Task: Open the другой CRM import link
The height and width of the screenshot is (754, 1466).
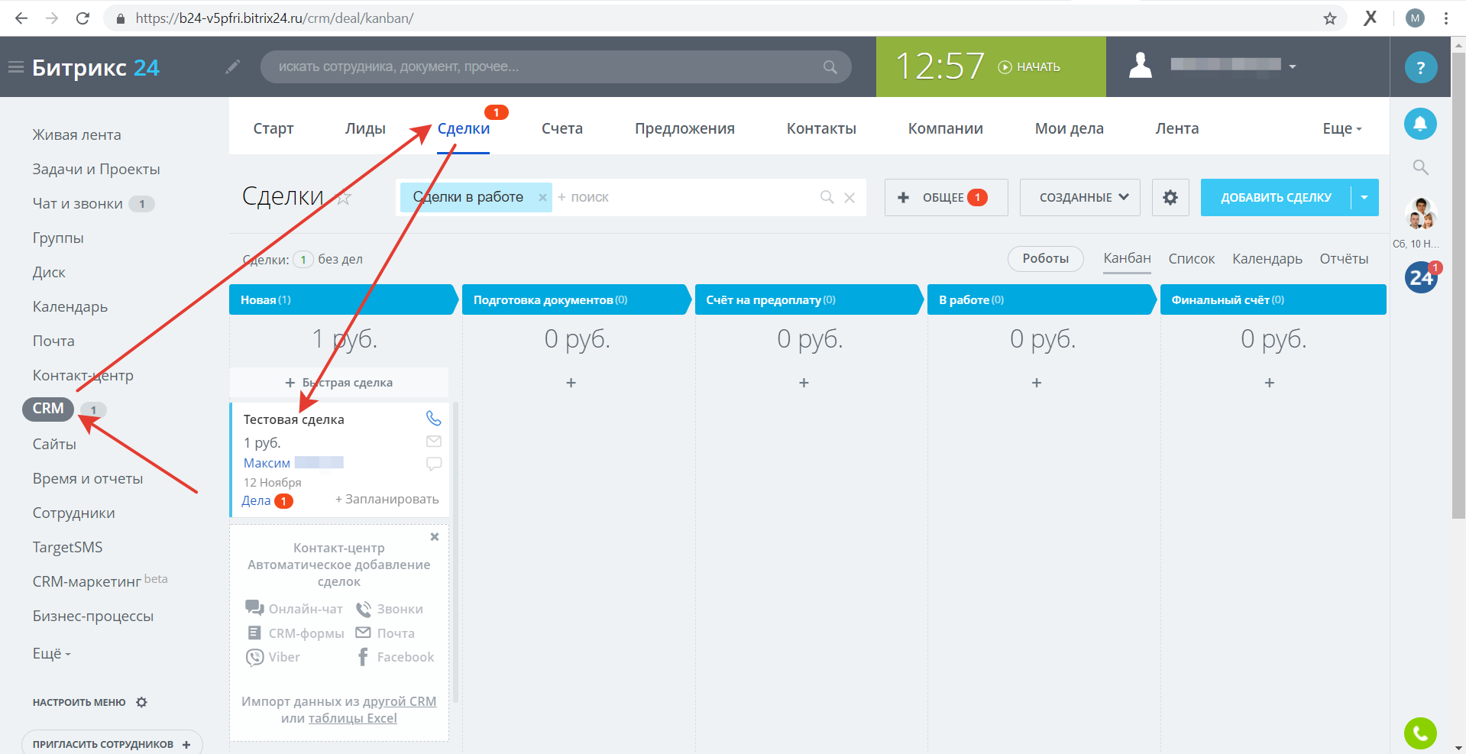Action: pyautogui.click(x=400, y=701)
